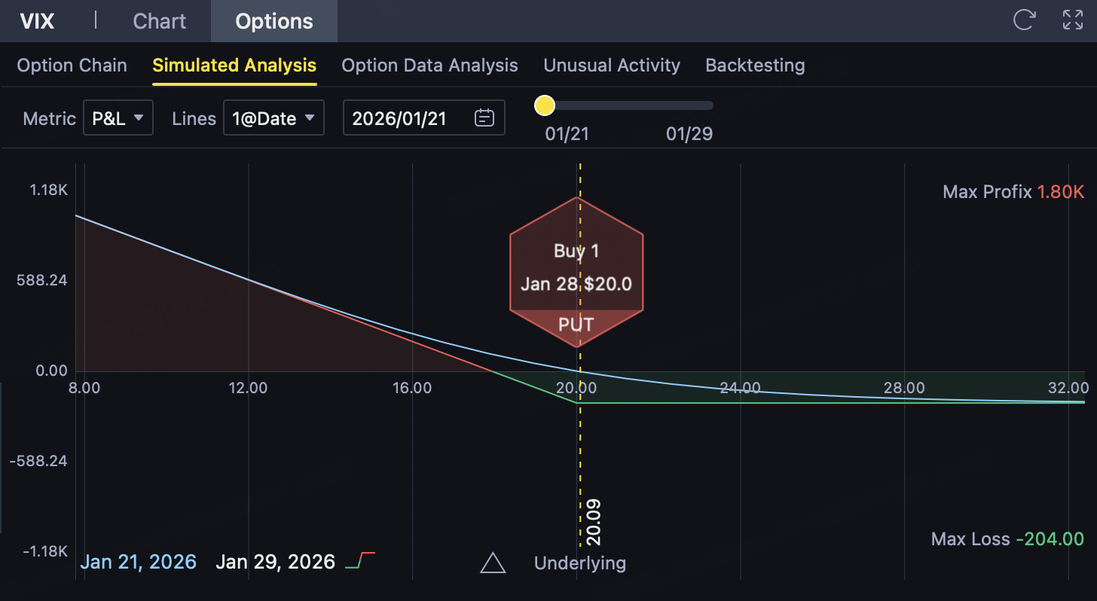Click the refresh icon

click(x=1023, y=20)
